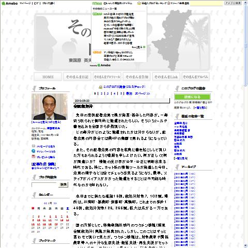Open the そのまんまLink tab
The width and height of the screenshot is (248, 248).
point(166,77)
